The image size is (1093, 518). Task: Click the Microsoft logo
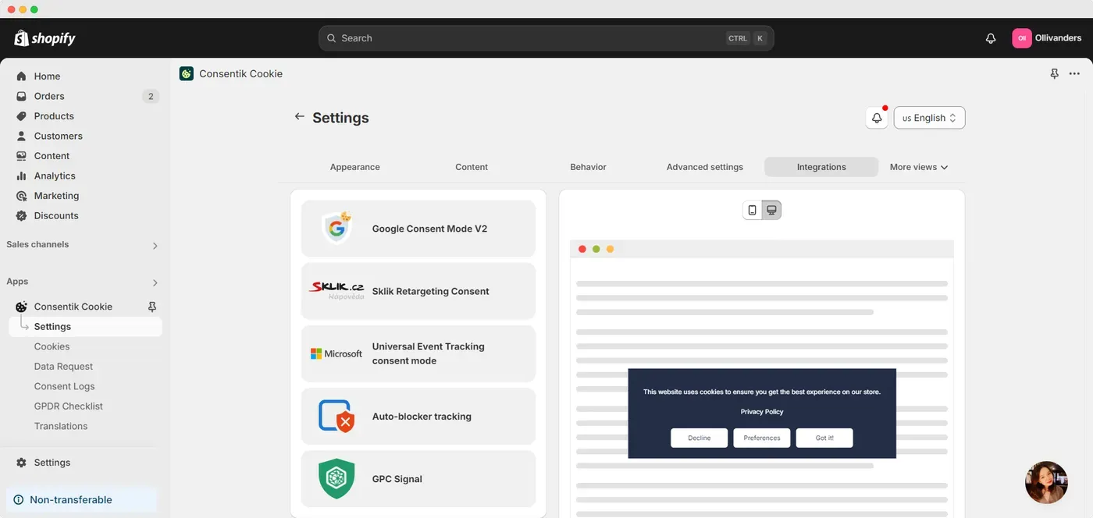[x=336, y=353]
